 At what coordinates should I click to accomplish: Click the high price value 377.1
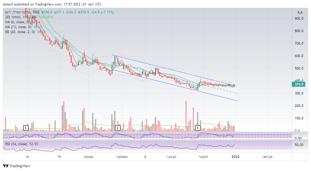(x=60, y=12)
